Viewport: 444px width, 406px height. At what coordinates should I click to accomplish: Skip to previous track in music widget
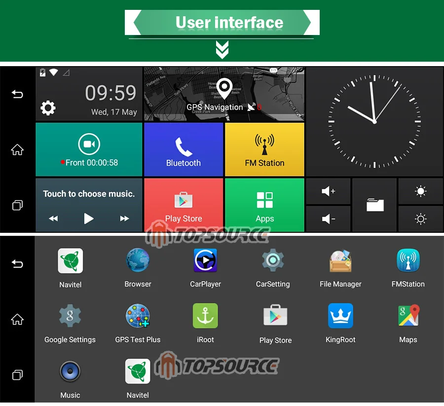[x=53, y=219]
